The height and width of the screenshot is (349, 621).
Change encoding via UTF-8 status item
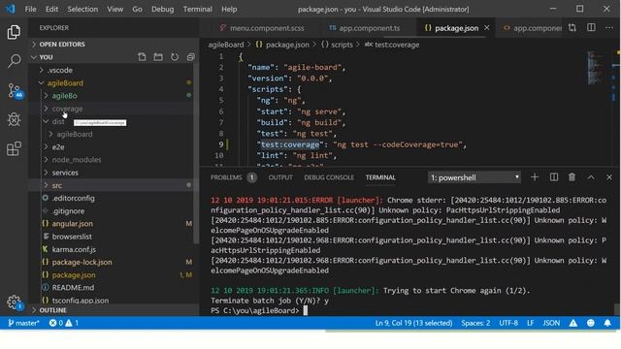pyautogui.click(x=508, y=323)
